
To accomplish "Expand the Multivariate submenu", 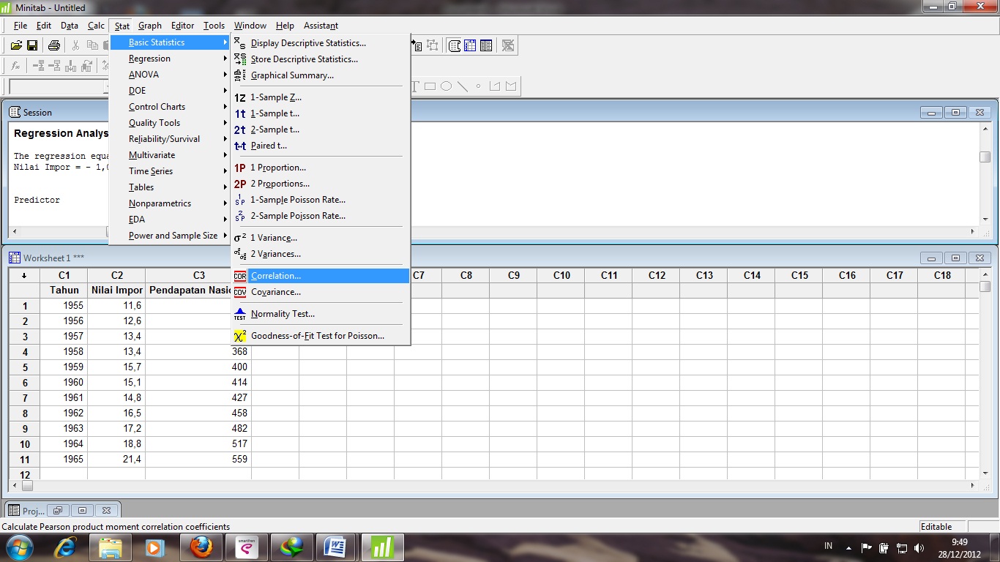I will coord(170,155).
